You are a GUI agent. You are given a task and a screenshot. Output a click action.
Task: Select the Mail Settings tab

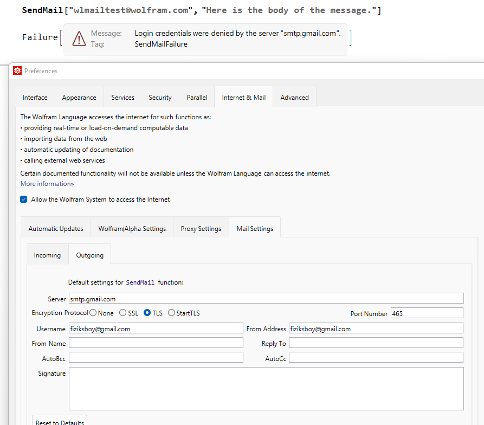click(x=255, y=229)
